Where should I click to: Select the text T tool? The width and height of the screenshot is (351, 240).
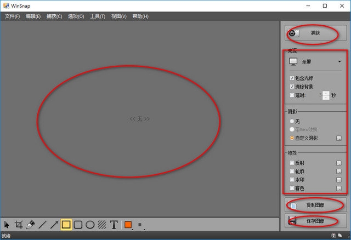point(114,225)
